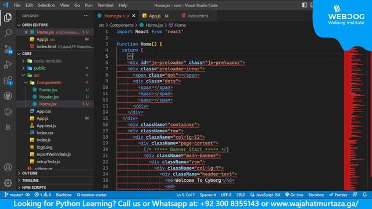Open the Run menu
The image size is (372, 209).
click(x=89, y=5)
